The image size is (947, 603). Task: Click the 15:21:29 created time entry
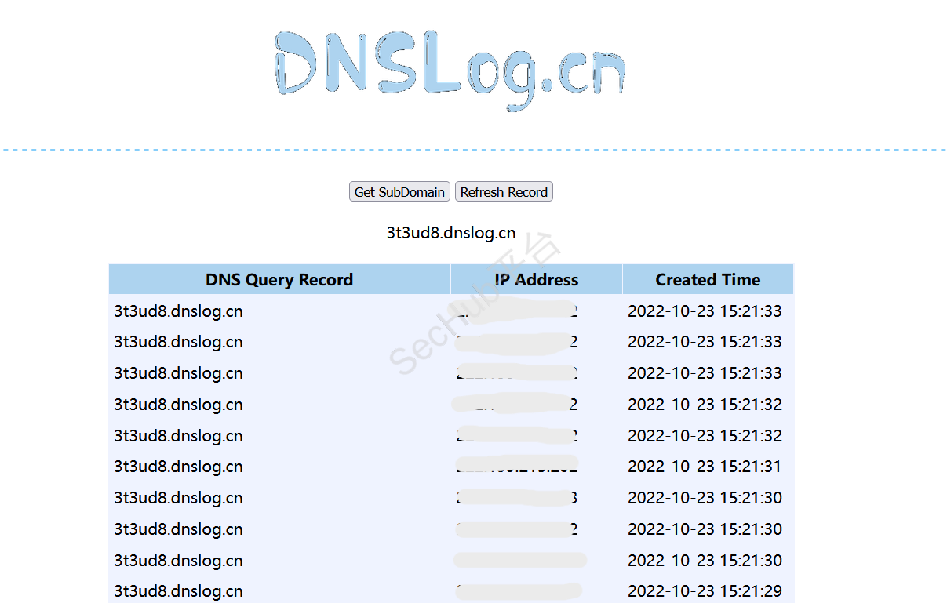705,591
